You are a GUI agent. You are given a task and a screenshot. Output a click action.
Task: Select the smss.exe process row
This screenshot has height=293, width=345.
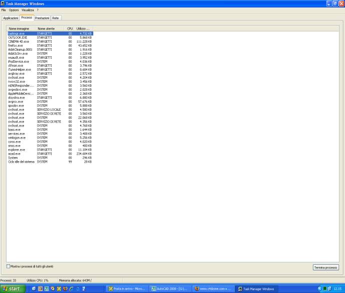50,145
